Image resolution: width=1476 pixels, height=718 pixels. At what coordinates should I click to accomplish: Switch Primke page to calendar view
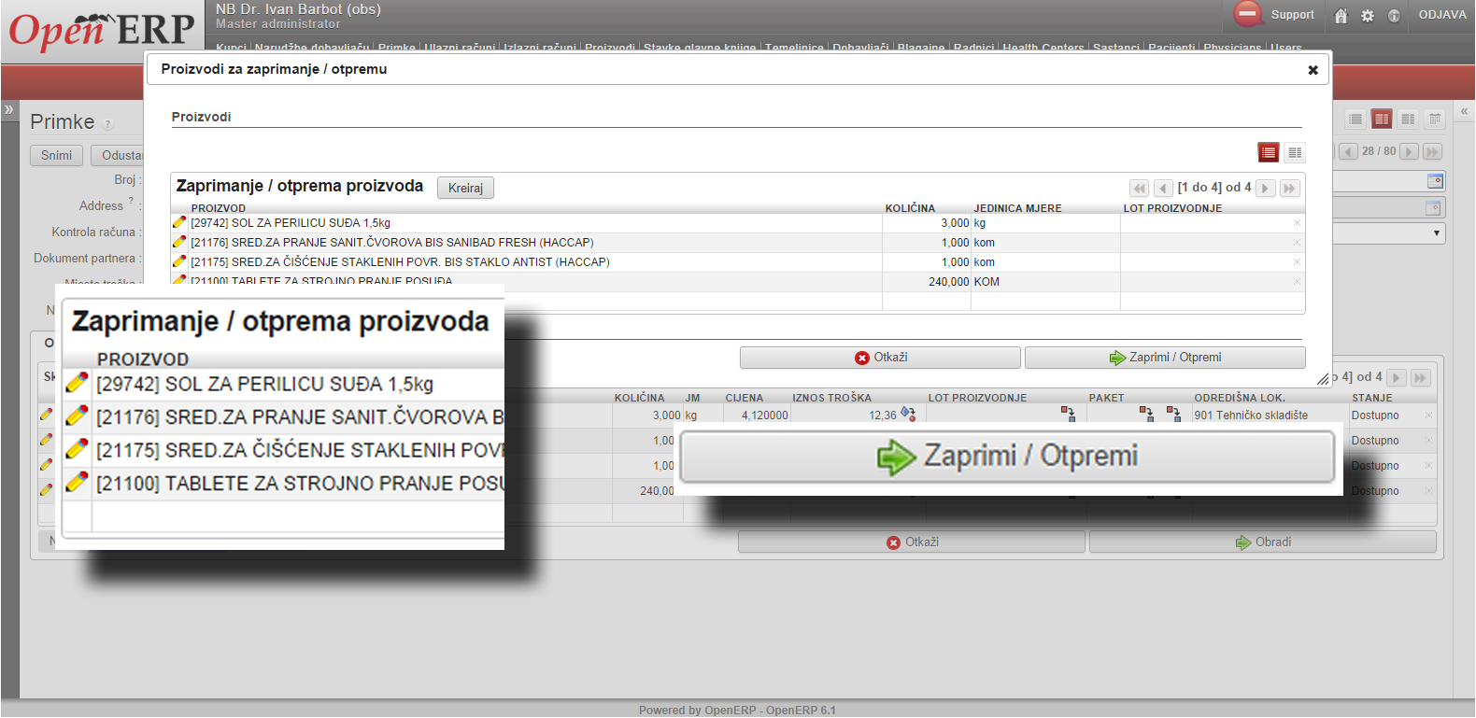point(1435,119)
